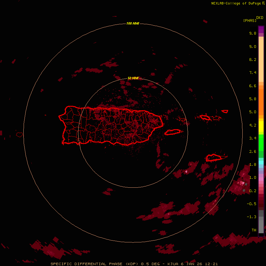Click the 1.8 legend value
266x266 pixels.
click(x=253, y=165)
